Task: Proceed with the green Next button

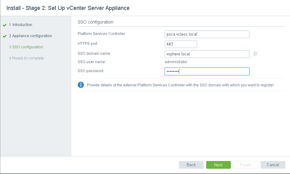Action: click(x=218, y=165)
